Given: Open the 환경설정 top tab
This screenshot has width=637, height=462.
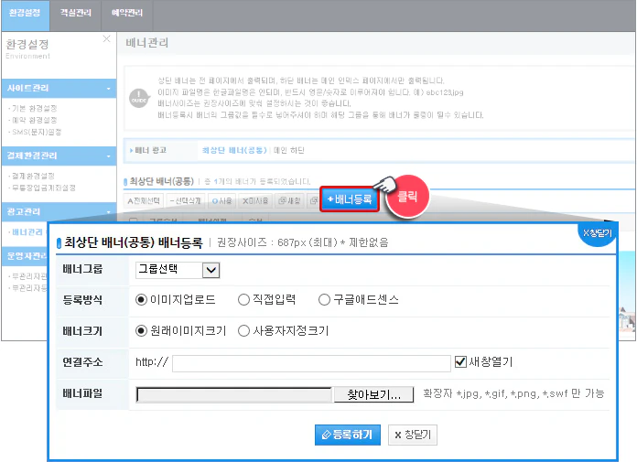Looking at the screenshot, I should (x=26, y=16).
